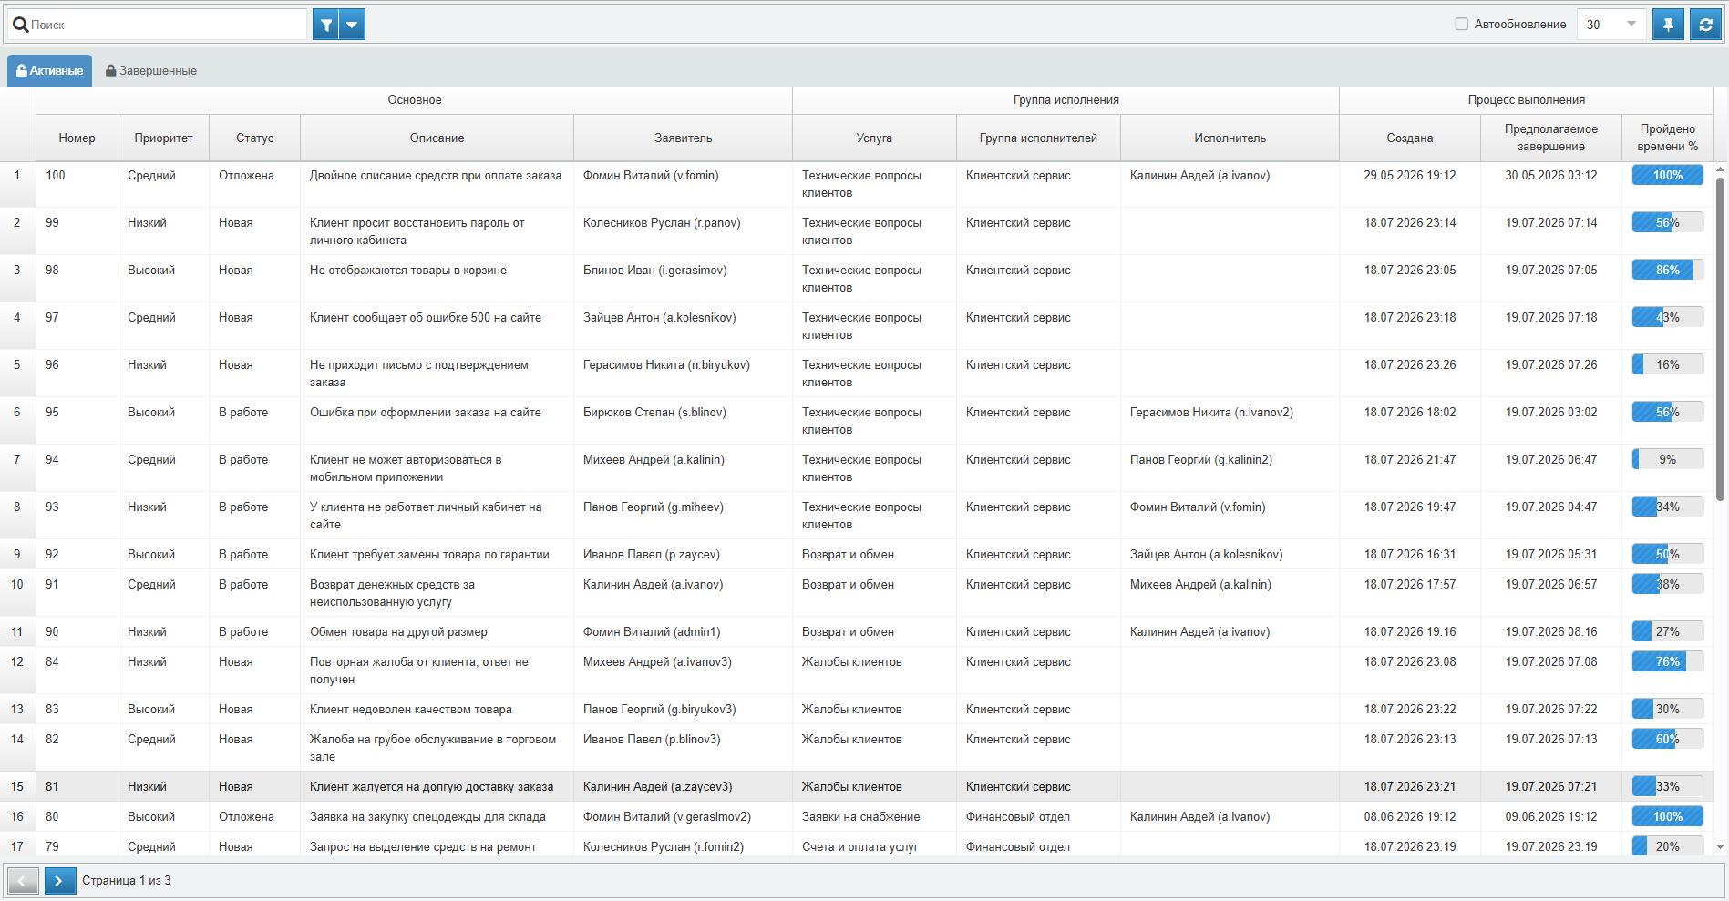Select row with request number 95

(857, 421)
